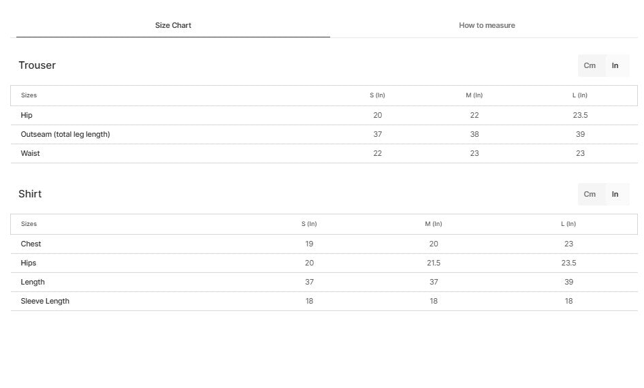Viewport: 644px width, 388px height.
Task: Click the Outseam (total leg length) row label
Action: click(65, 134)
